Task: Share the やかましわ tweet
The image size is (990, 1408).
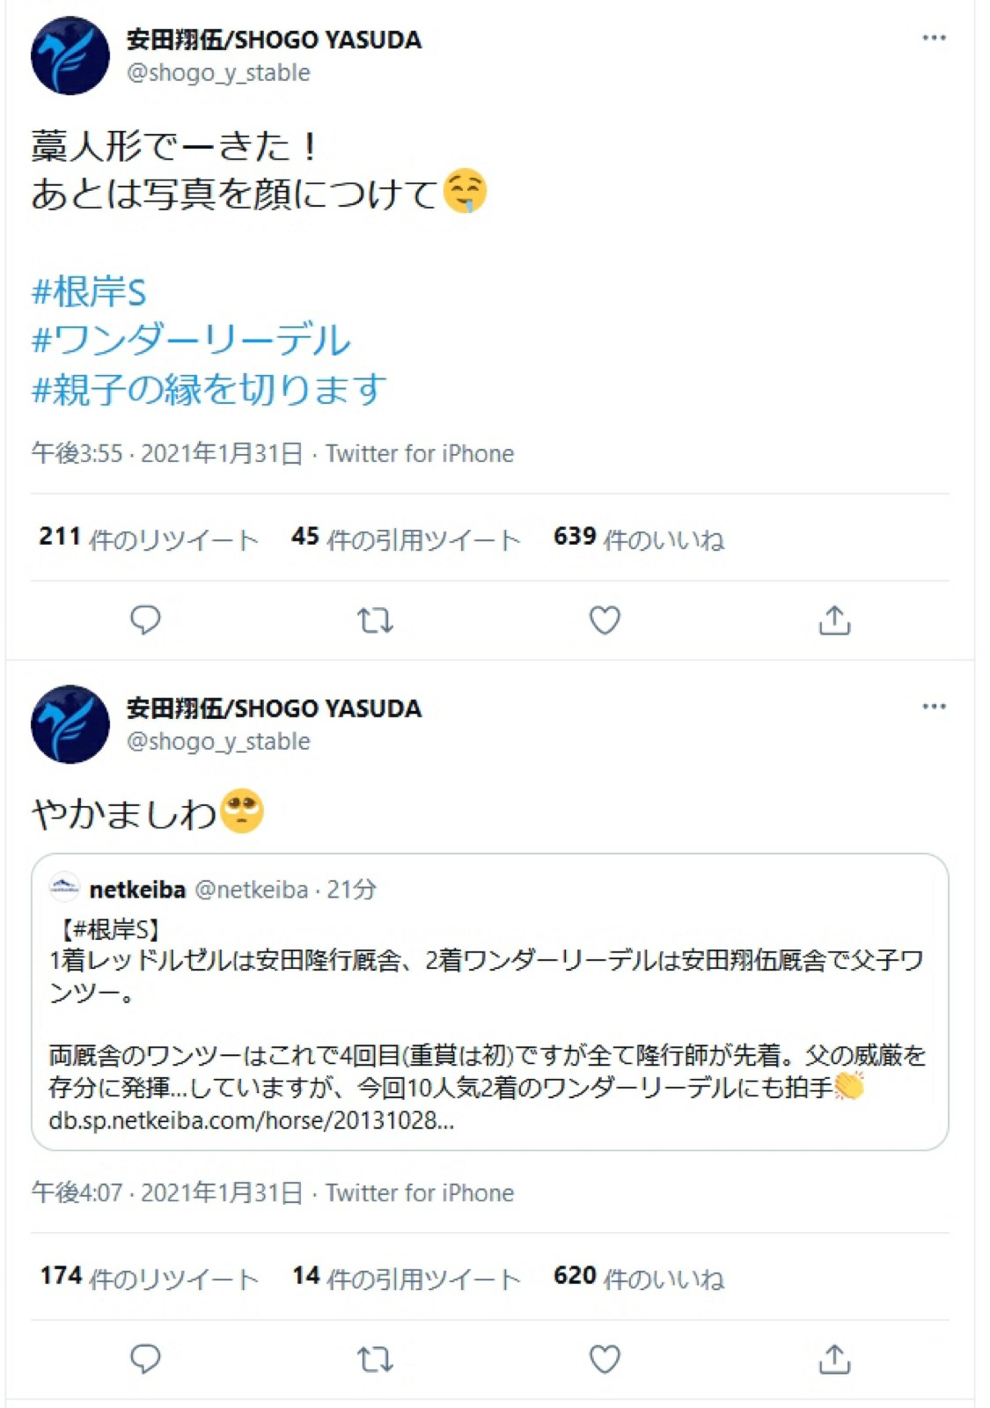Action: tap(834, 1360)
